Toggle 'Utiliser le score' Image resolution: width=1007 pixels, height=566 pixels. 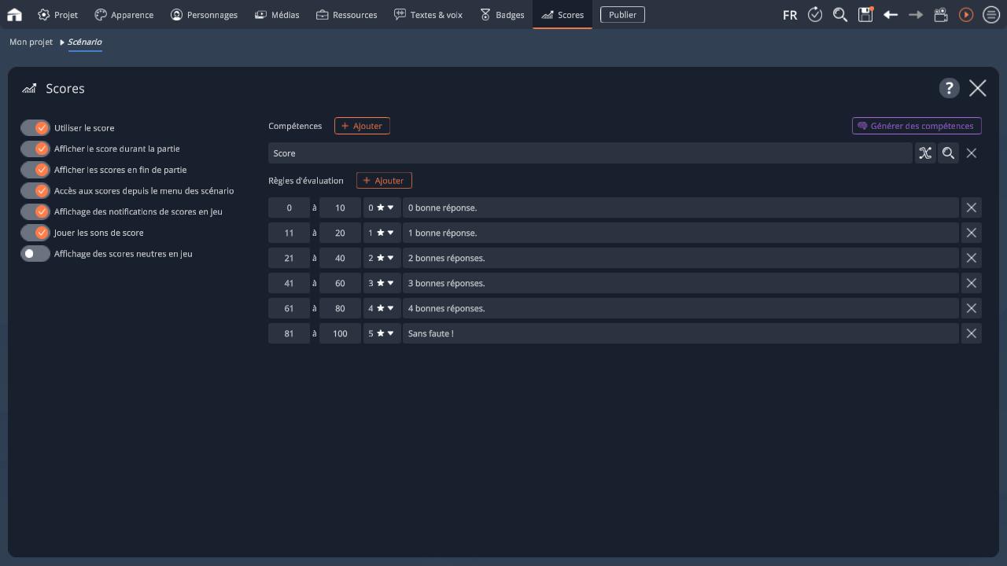35,127
